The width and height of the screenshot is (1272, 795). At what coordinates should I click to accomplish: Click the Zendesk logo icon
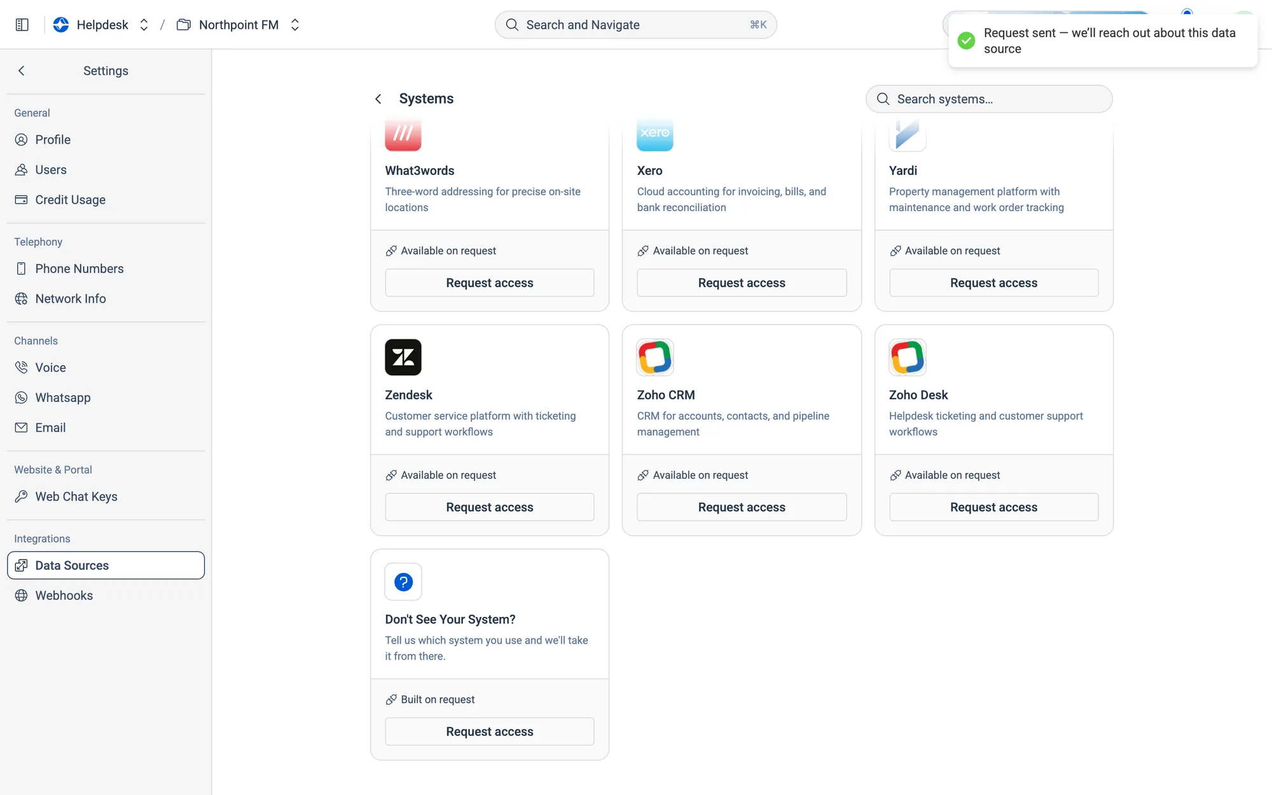tap(403, 357)
